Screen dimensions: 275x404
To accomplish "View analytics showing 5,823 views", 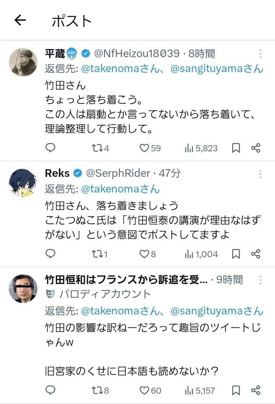I will tap(201, 148).
